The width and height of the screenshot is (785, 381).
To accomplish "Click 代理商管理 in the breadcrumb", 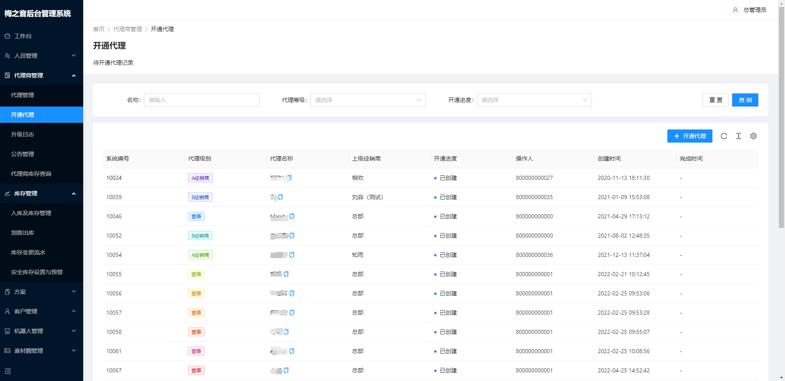I will pos(127,29).
